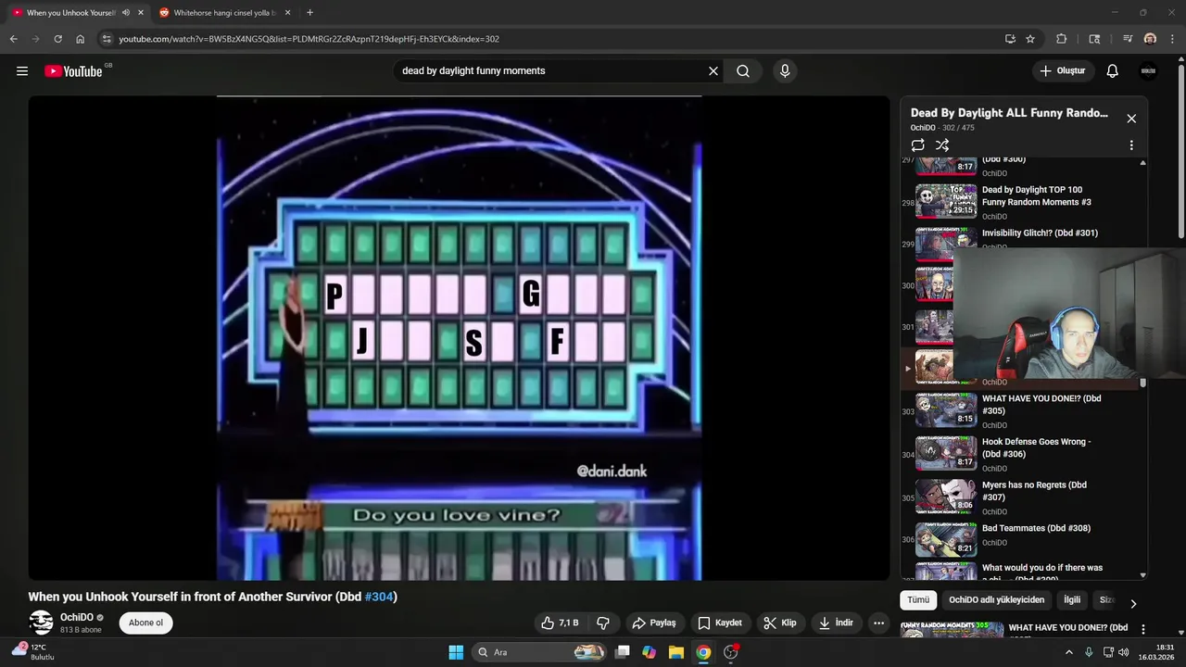Like the video (7,1 B)
The image size is (1186, 667).
561,623
